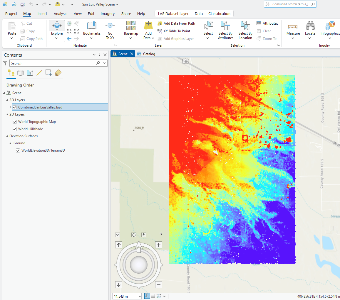Image resolution: width=340 pixels, height=300 pixels.
Task: Switch to List By Data Source view
Action: click(21, 73)
